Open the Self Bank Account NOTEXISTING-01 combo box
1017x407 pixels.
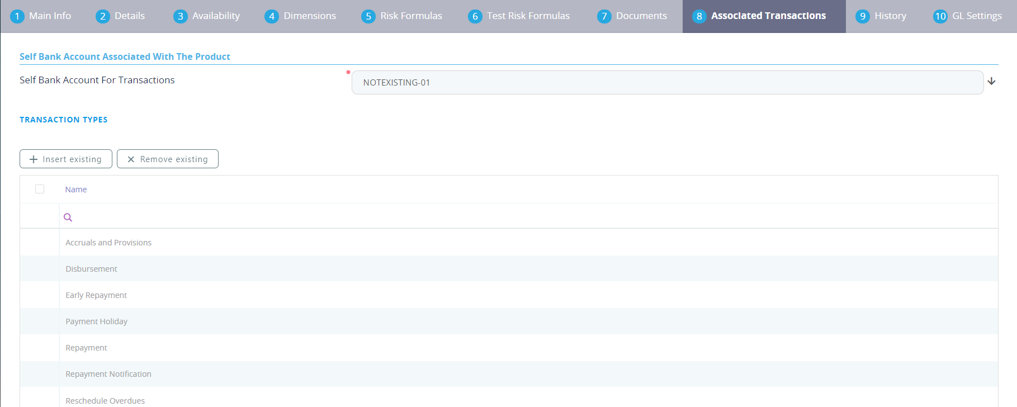click(666, 83)
